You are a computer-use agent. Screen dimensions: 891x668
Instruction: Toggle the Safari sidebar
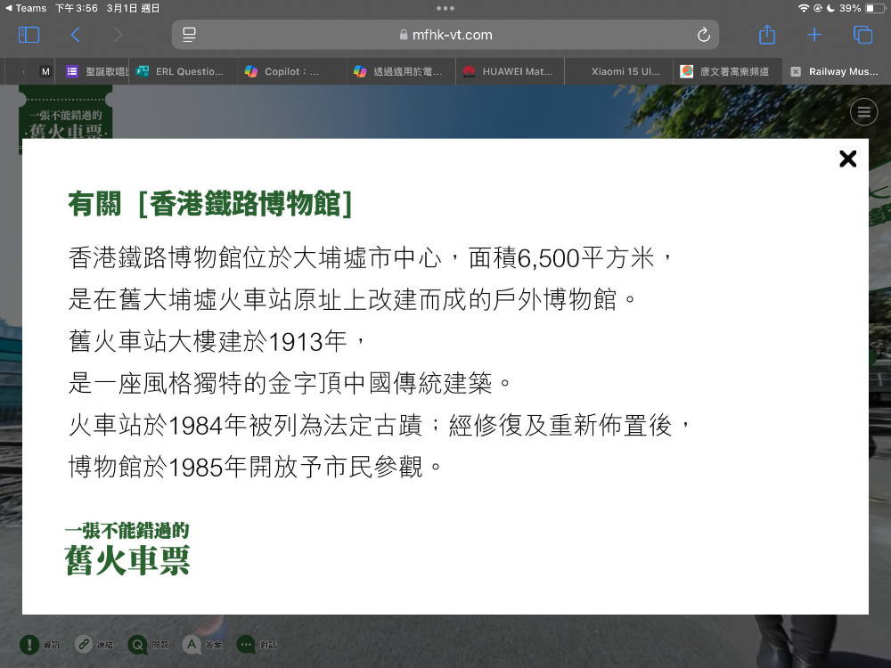[x=29, y=35]
